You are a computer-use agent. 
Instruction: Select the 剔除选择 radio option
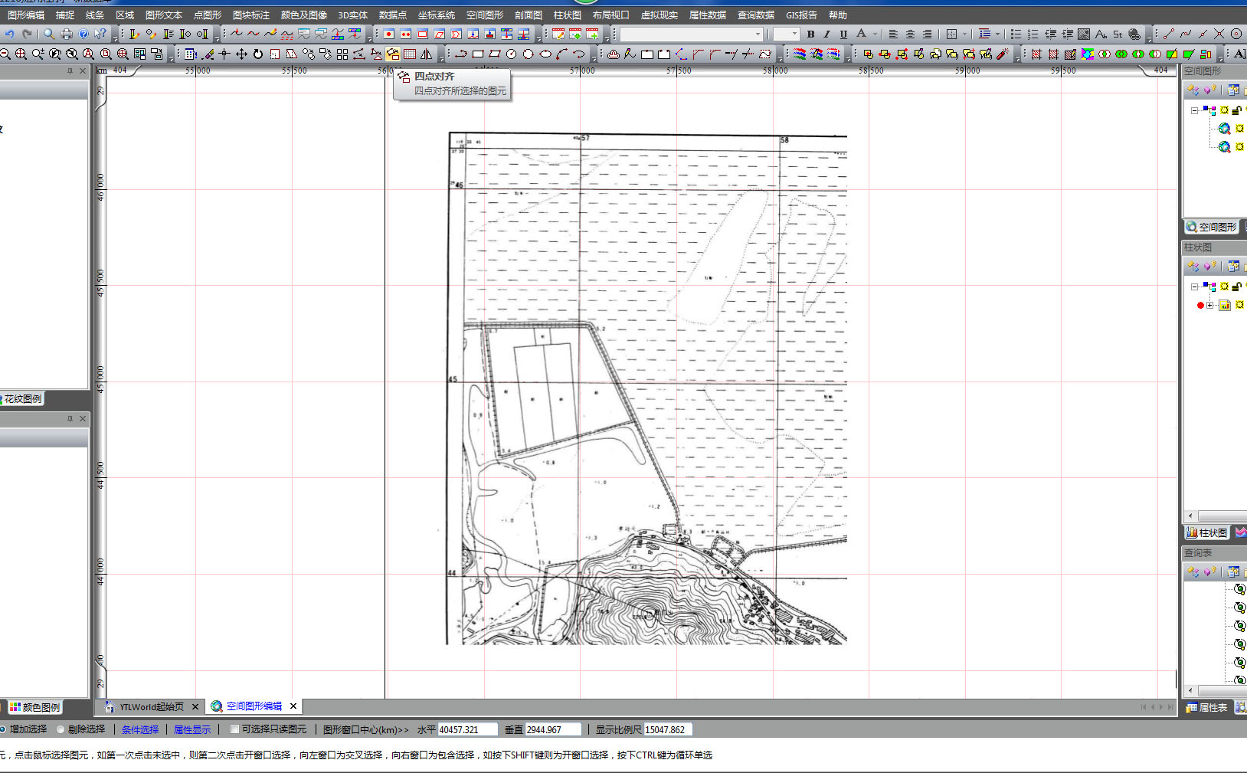[x=61, y=729]
